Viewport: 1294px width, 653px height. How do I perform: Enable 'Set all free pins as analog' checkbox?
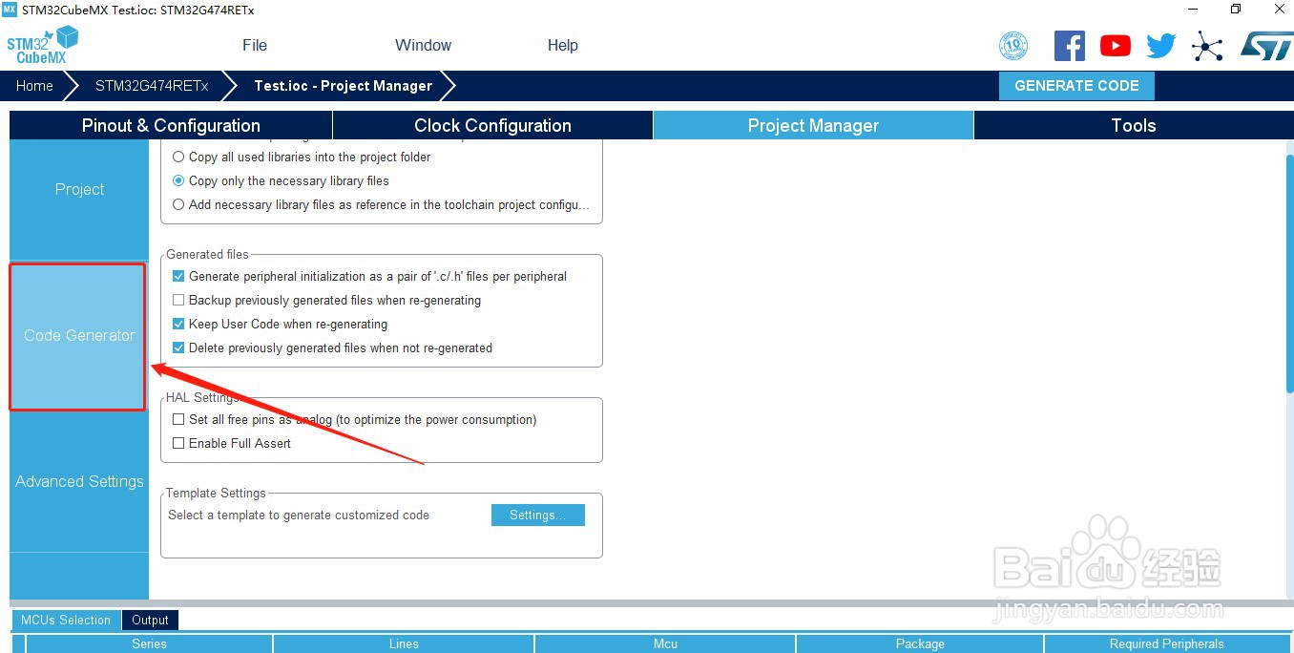point(178,419)
